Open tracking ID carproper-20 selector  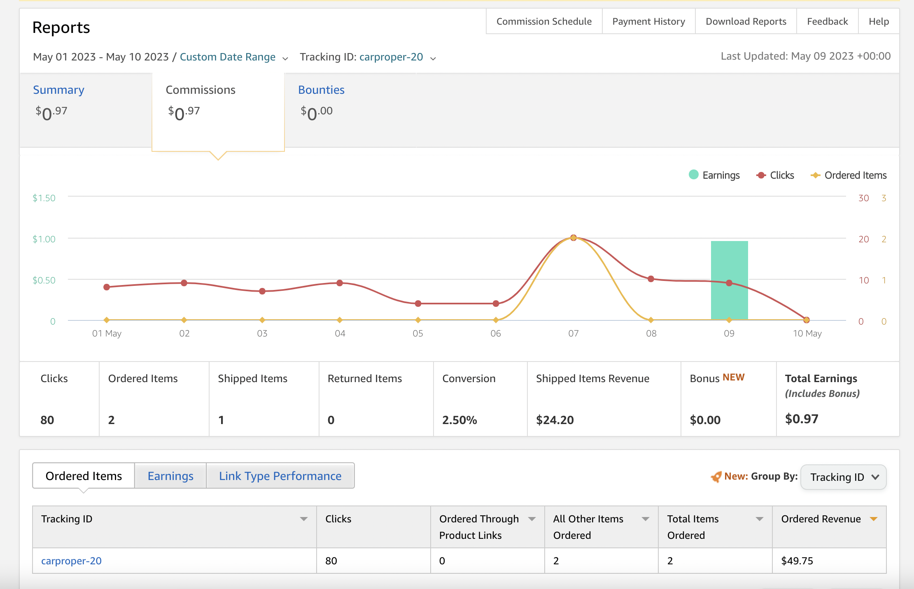(x=391, y=57)
